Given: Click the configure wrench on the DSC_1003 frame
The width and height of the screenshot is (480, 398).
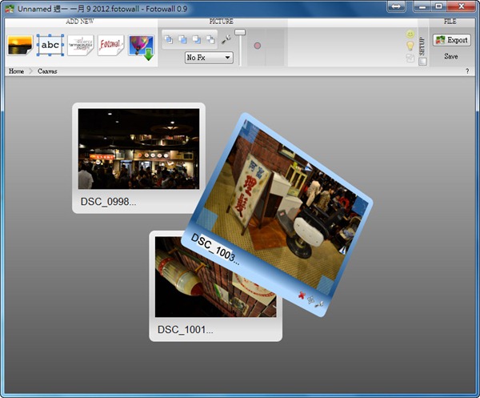Looking at the screenshot, I should coord(319,304).
